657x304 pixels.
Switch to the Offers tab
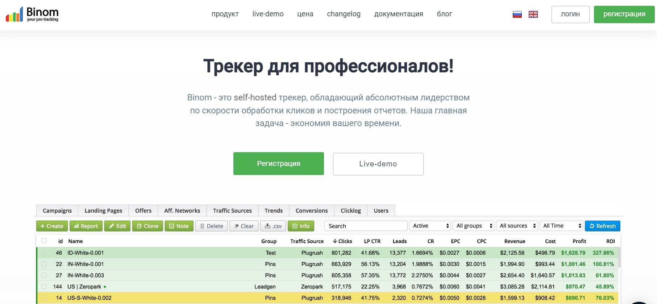(x=144, y=211)
